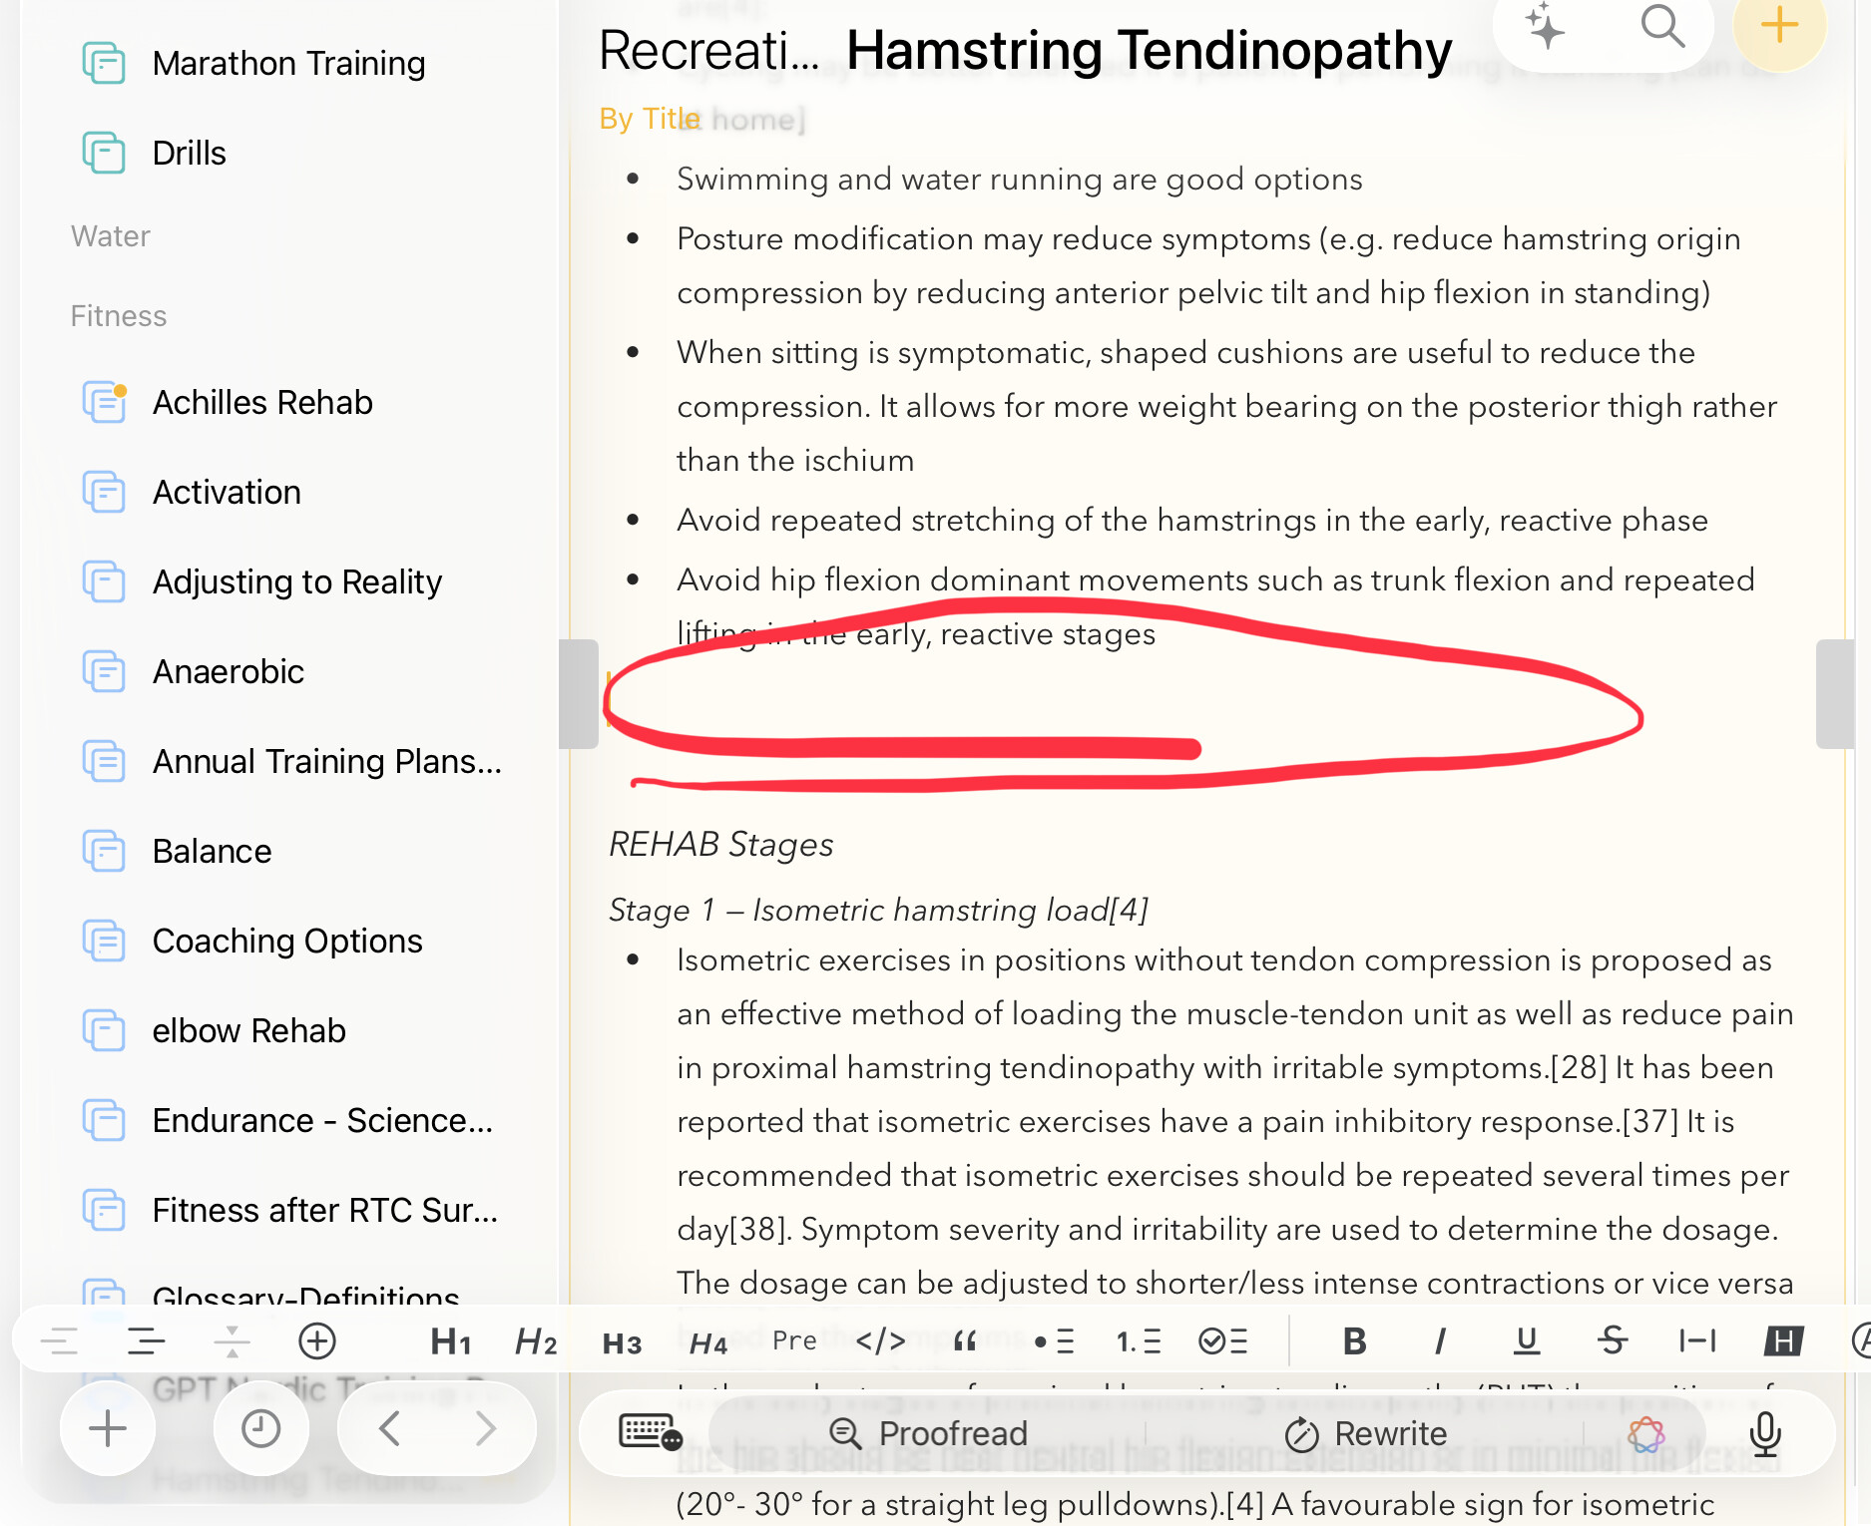Click the Rewrite button
The image size is (1871, 1526).
[1365, 1433]
